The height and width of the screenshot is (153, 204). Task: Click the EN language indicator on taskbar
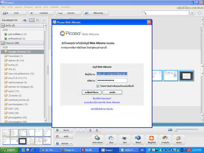(142, 150)
